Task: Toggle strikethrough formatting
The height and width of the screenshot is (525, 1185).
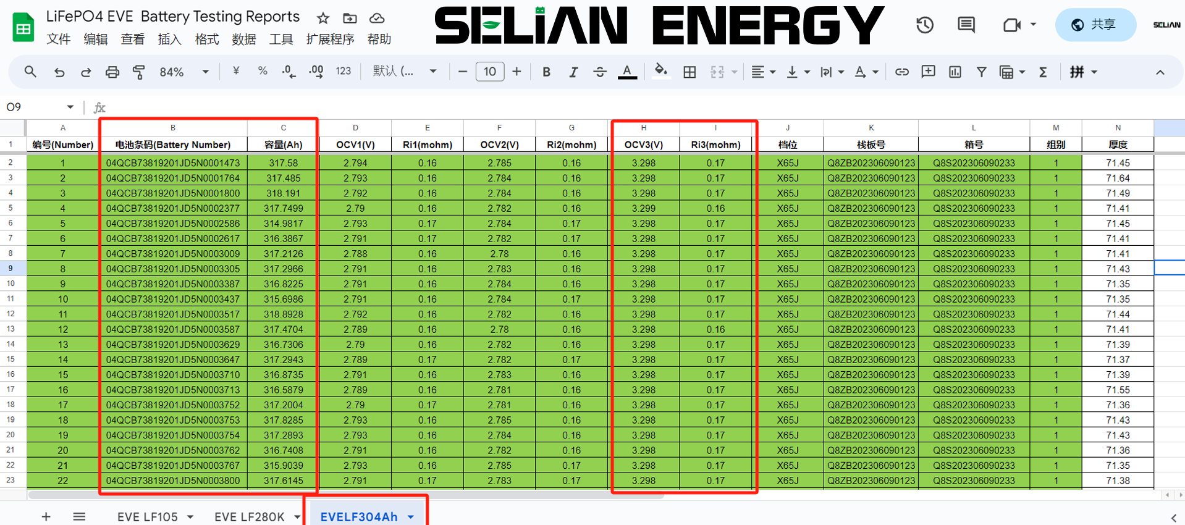Action: (x=599, y=72)
